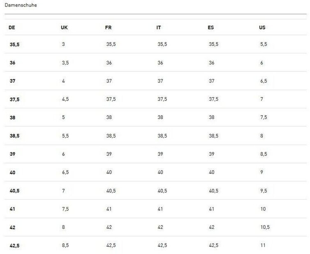Select UK size 5,5 cell
The height and width of the screenshot is (254, 310).
tap(65, 136)
